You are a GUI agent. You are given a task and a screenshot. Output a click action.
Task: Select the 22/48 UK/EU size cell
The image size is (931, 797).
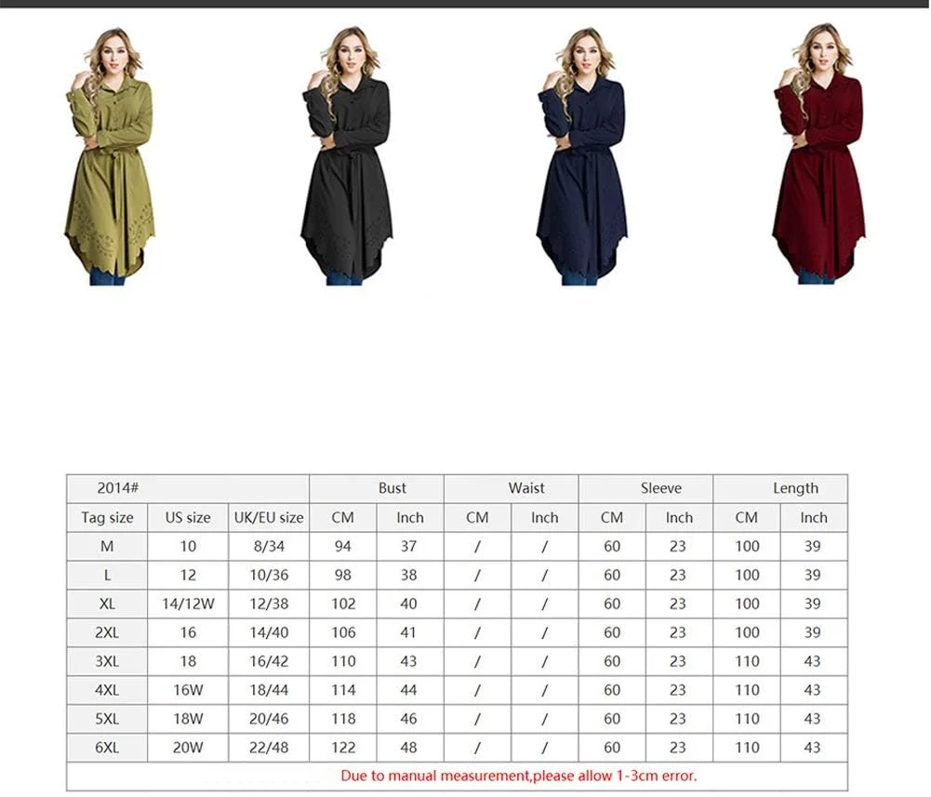pos(268,748)
